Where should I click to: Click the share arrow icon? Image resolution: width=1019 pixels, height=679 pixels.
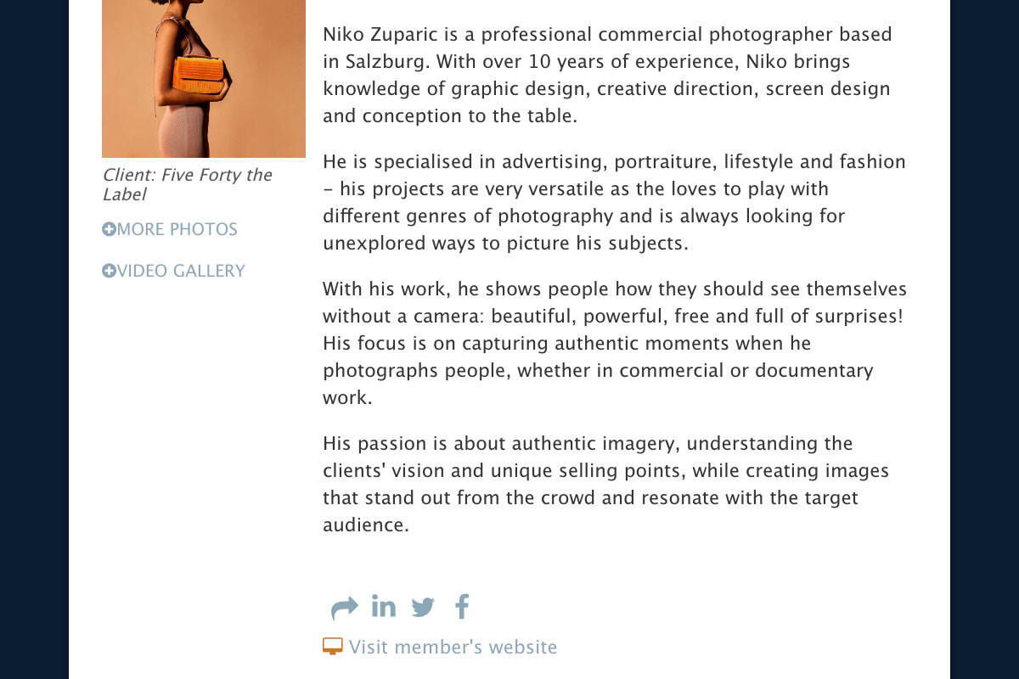pos(344,608)
